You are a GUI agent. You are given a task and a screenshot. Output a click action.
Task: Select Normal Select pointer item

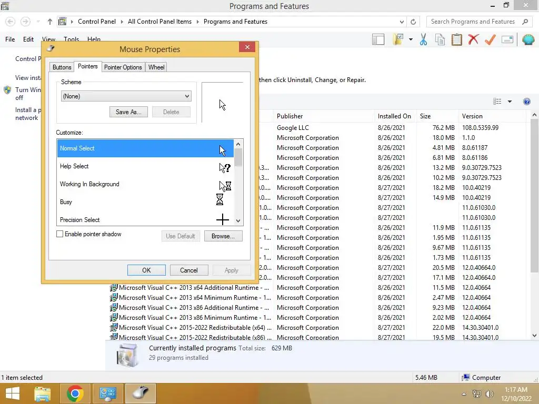click(145, 148)
